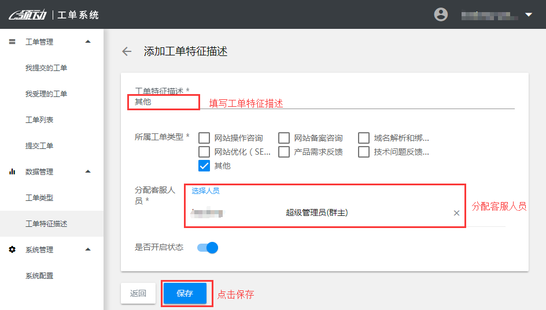The image size is (546, 310).
Task: Click the 系统管理 gear icon
Action: (12, 249)
